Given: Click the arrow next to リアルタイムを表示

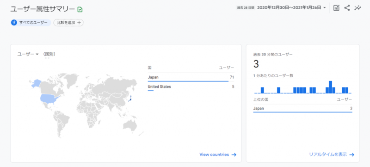Looking at the screenshot, I should [352, 155].
